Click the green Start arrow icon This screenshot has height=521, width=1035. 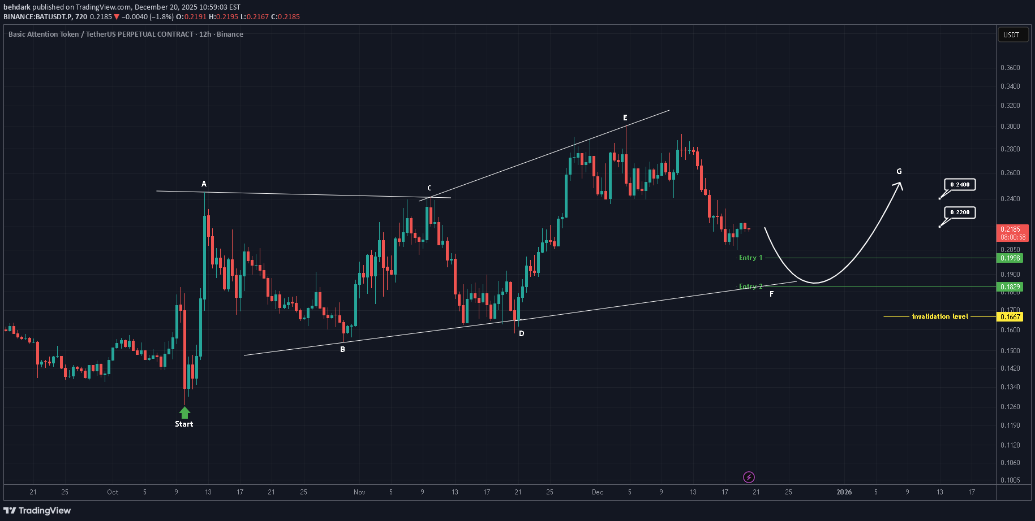tap(184, 413)
